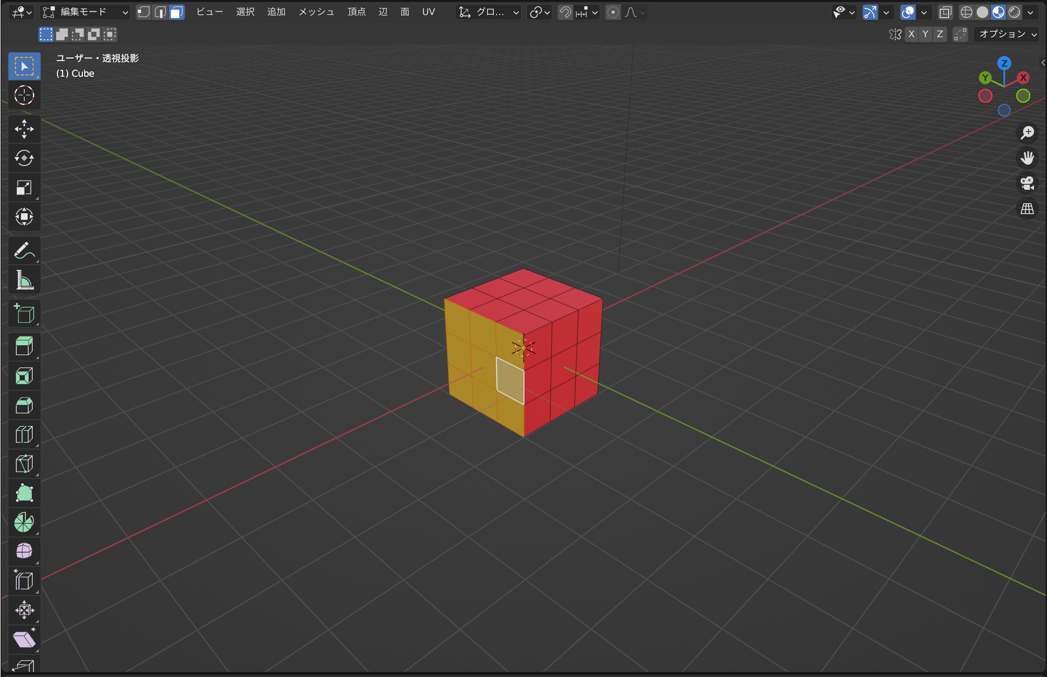Pick the Bevel tool
Viewport: 1047px width, 677px height.
[x=24, y=406]
